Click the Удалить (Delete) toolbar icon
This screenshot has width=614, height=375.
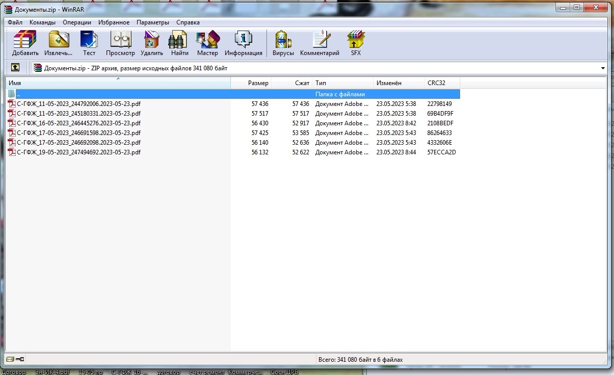click(x=151, y=43)
